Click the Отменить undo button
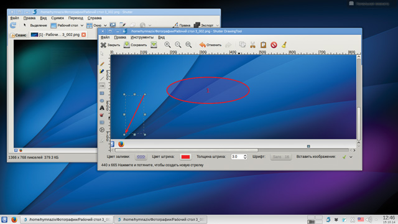Screen dimensions: 398x224 [x=210, y=45]
